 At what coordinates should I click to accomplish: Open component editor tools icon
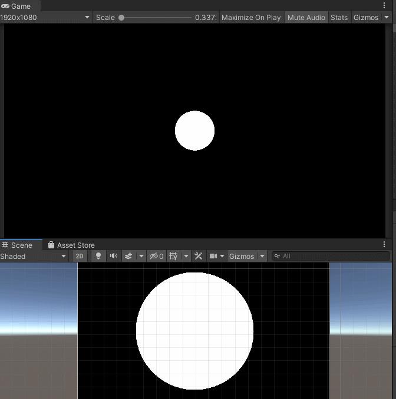click(198, 256)
